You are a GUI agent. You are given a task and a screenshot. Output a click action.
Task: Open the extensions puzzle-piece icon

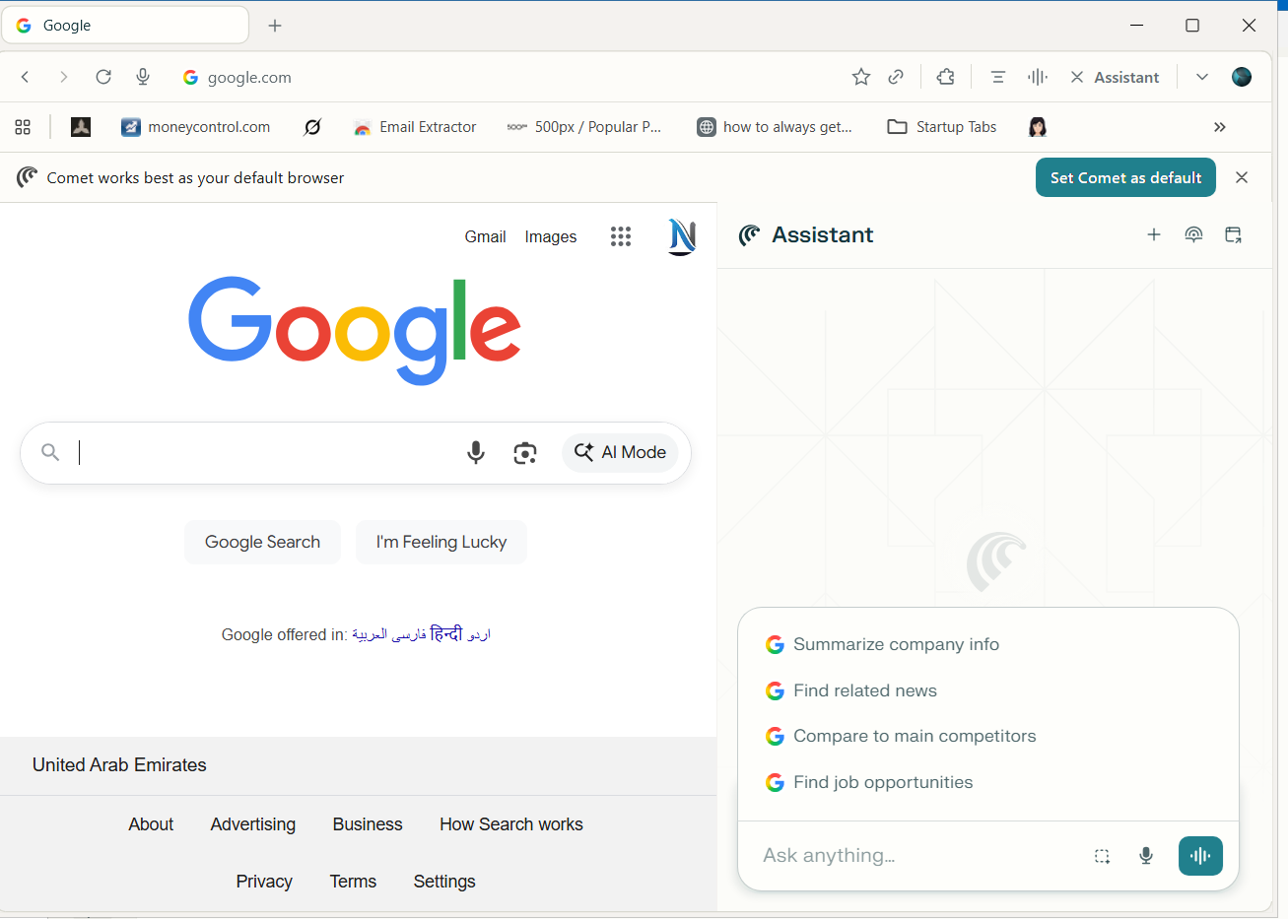click(x=946, y=77)
